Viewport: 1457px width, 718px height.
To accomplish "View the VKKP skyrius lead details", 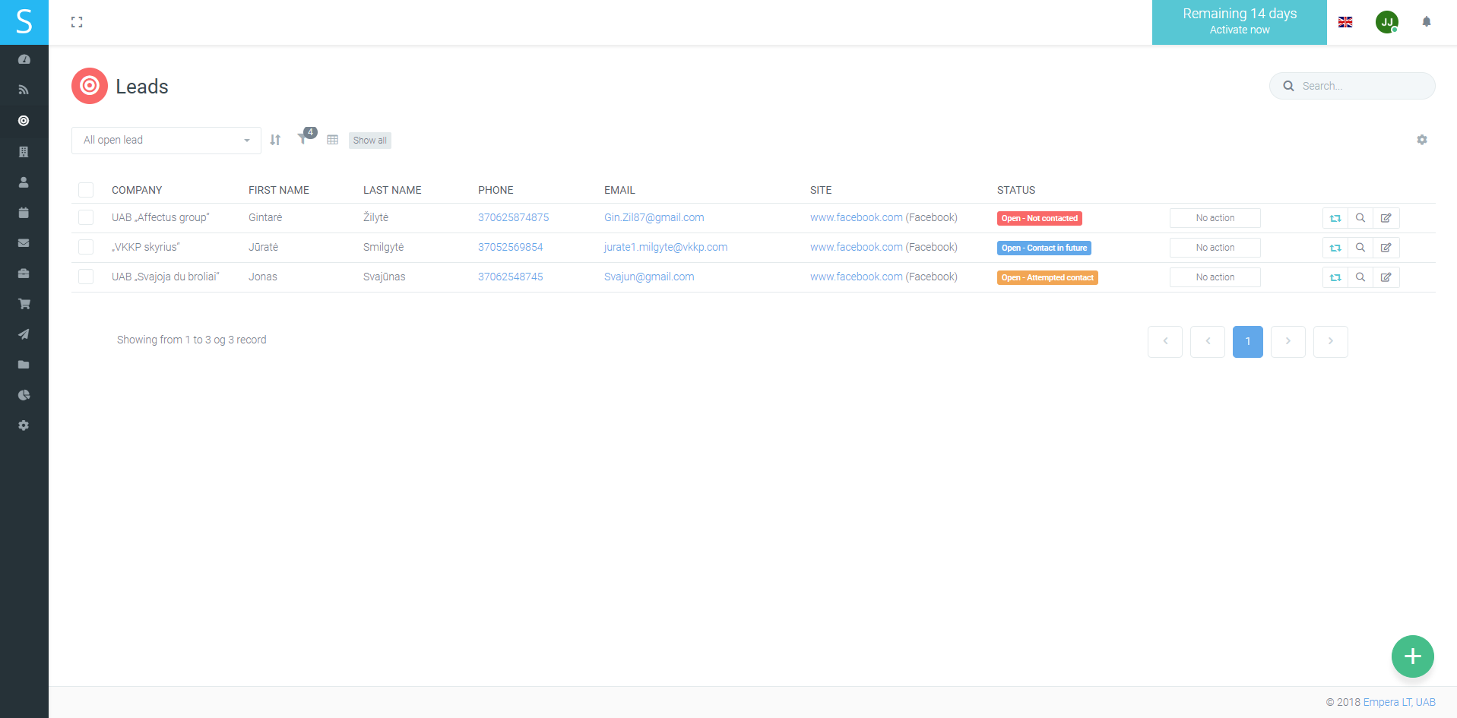I will (x=1360, y=248).
